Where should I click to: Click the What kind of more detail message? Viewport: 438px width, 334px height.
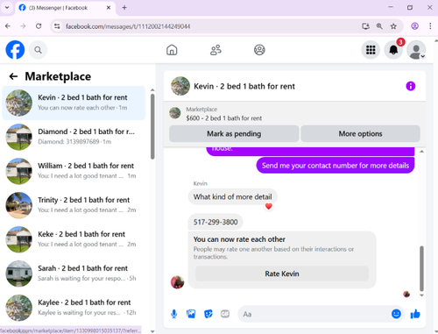(x=233, y=197)
